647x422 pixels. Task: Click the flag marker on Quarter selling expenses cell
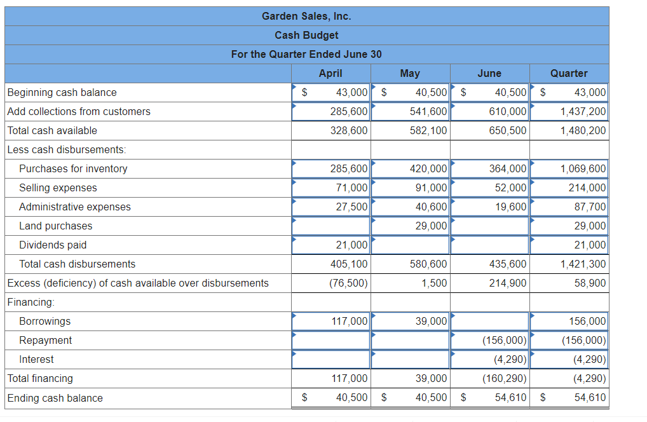[532, 183]
